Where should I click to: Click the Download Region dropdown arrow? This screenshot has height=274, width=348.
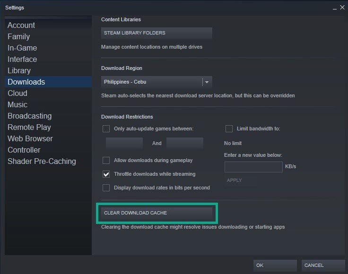[x=207, y=82]
